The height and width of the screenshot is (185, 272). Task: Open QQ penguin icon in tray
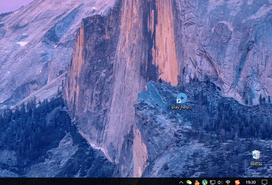(197, 182)
